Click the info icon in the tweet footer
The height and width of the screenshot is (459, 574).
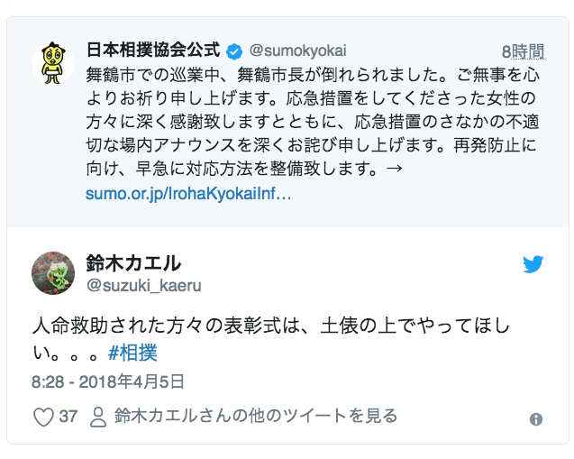click(536, 419)
